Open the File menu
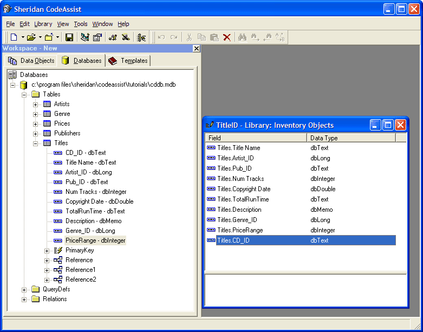The height and width of the screenshot is (332, 423). coord(10,24)
